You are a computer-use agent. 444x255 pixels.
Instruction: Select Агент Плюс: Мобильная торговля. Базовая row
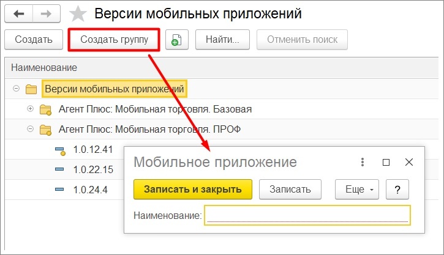point(155,109)
